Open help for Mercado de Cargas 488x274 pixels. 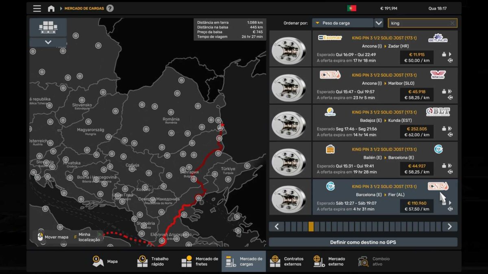[110, 9]
